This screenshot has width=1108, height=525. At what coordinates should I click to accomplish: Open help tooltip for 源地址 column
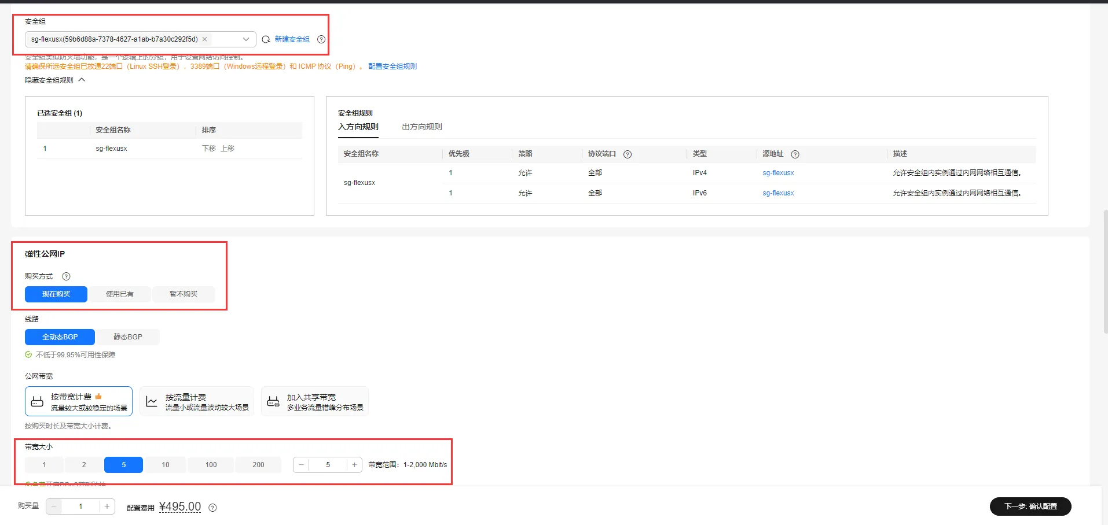pyautogui.click(x=795, y=154)
